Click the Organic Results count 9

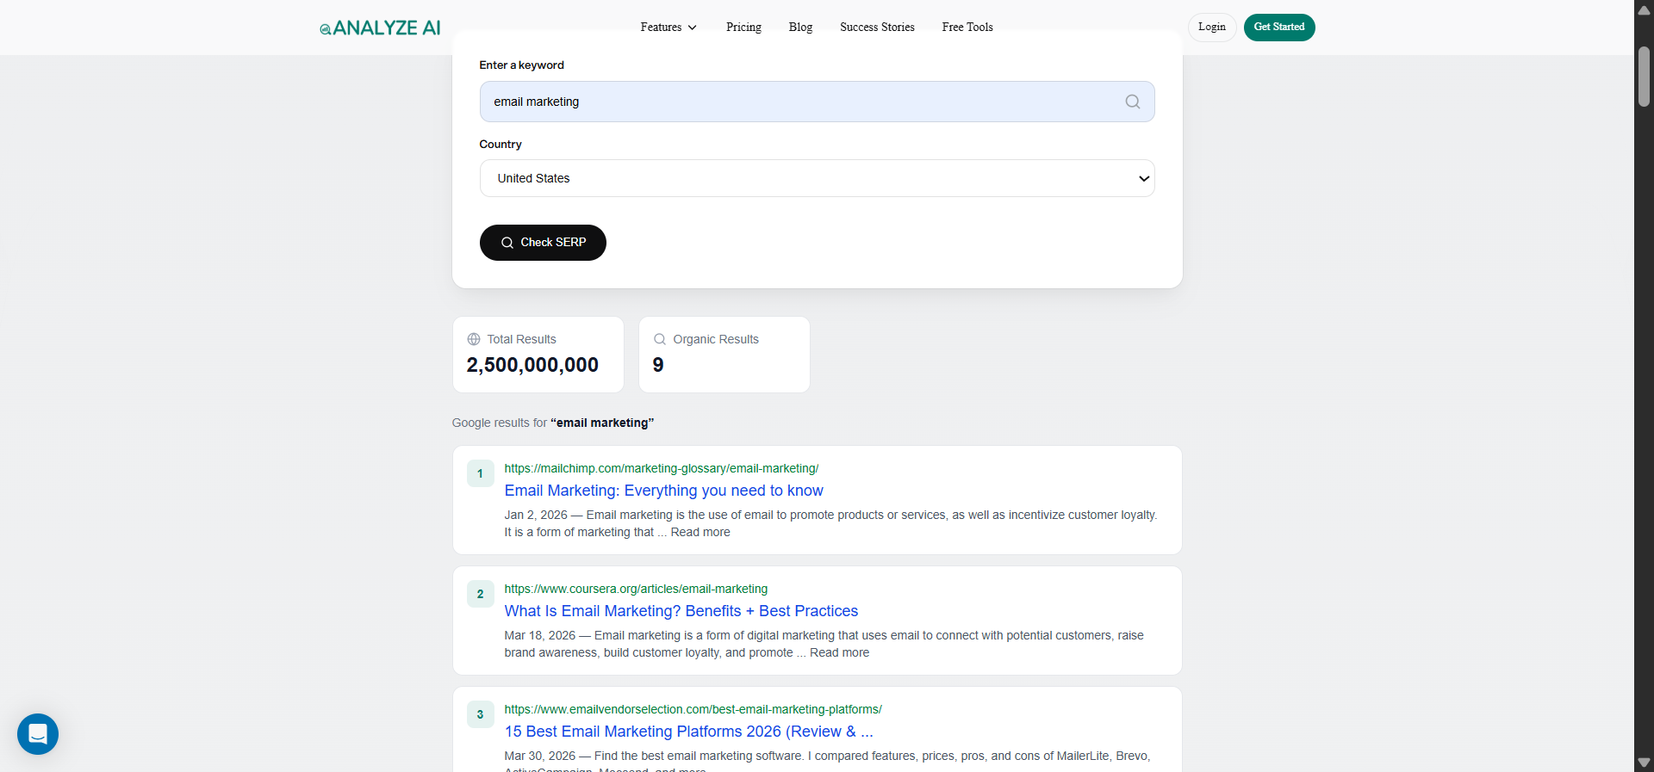pyautogui.click(x=658, y=365)
